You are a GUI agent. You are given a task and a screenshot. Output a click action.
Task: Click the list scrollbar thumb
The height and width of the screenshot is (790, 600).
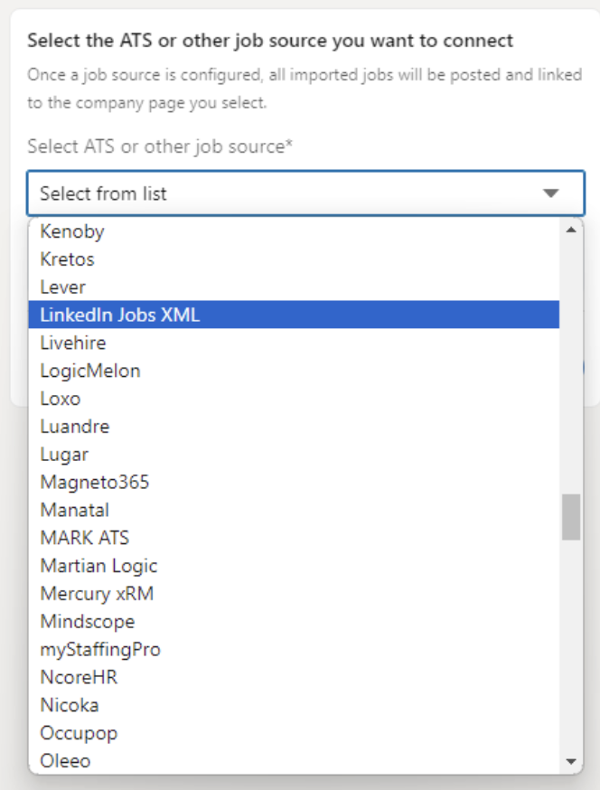tap(571, 517)
